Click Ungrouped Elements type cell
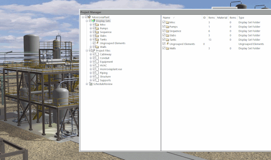This screenshot has width=271, height=160. (251, 44)
